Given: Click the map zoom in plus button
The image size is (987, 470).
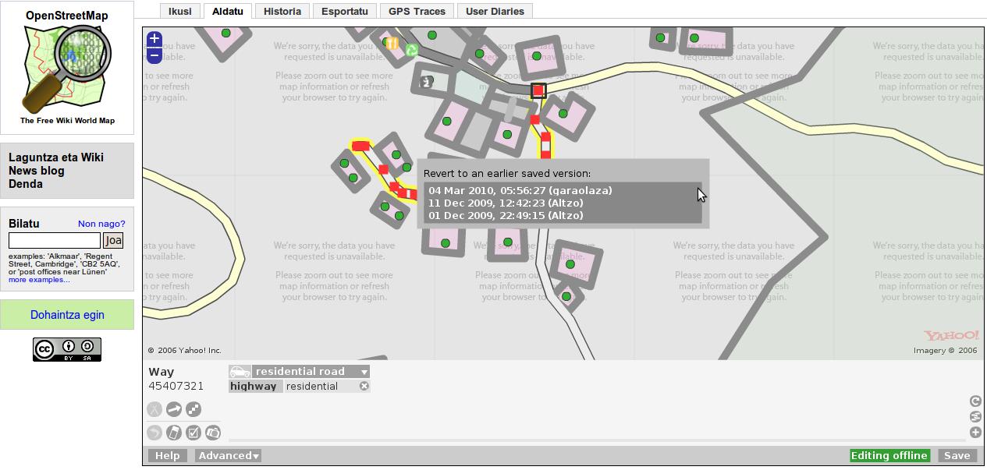Looking at the screenshot, I should pos(154,39).
